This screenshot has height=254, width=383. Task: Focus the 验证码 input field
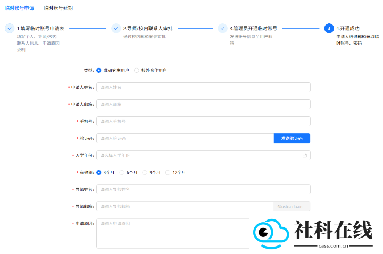pos(185,138)
